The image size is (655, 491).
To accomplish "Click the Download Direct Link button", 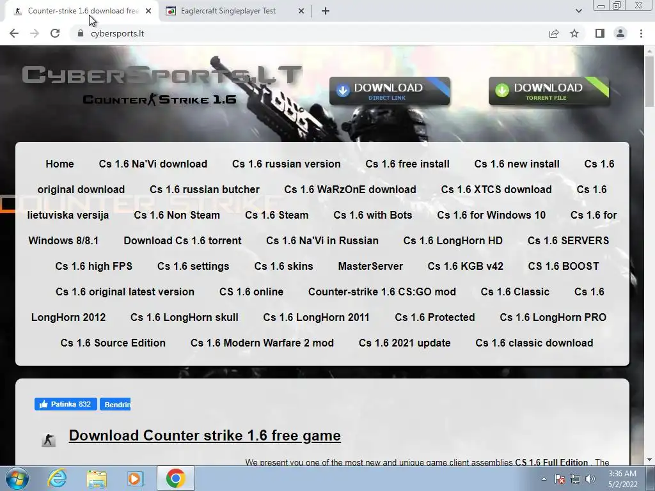I will [x=390, y=91].
